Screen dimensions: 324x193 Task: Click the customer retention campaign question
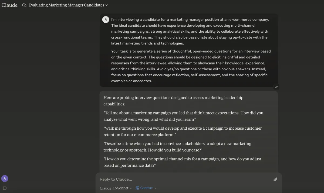tap(183, 132)
